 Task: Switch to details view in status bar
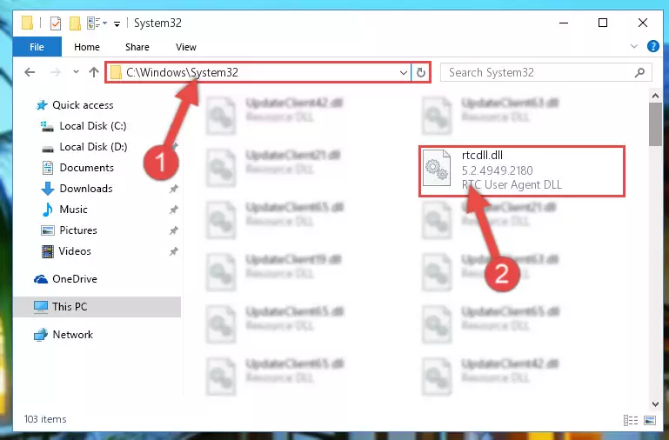coord(631,420)
